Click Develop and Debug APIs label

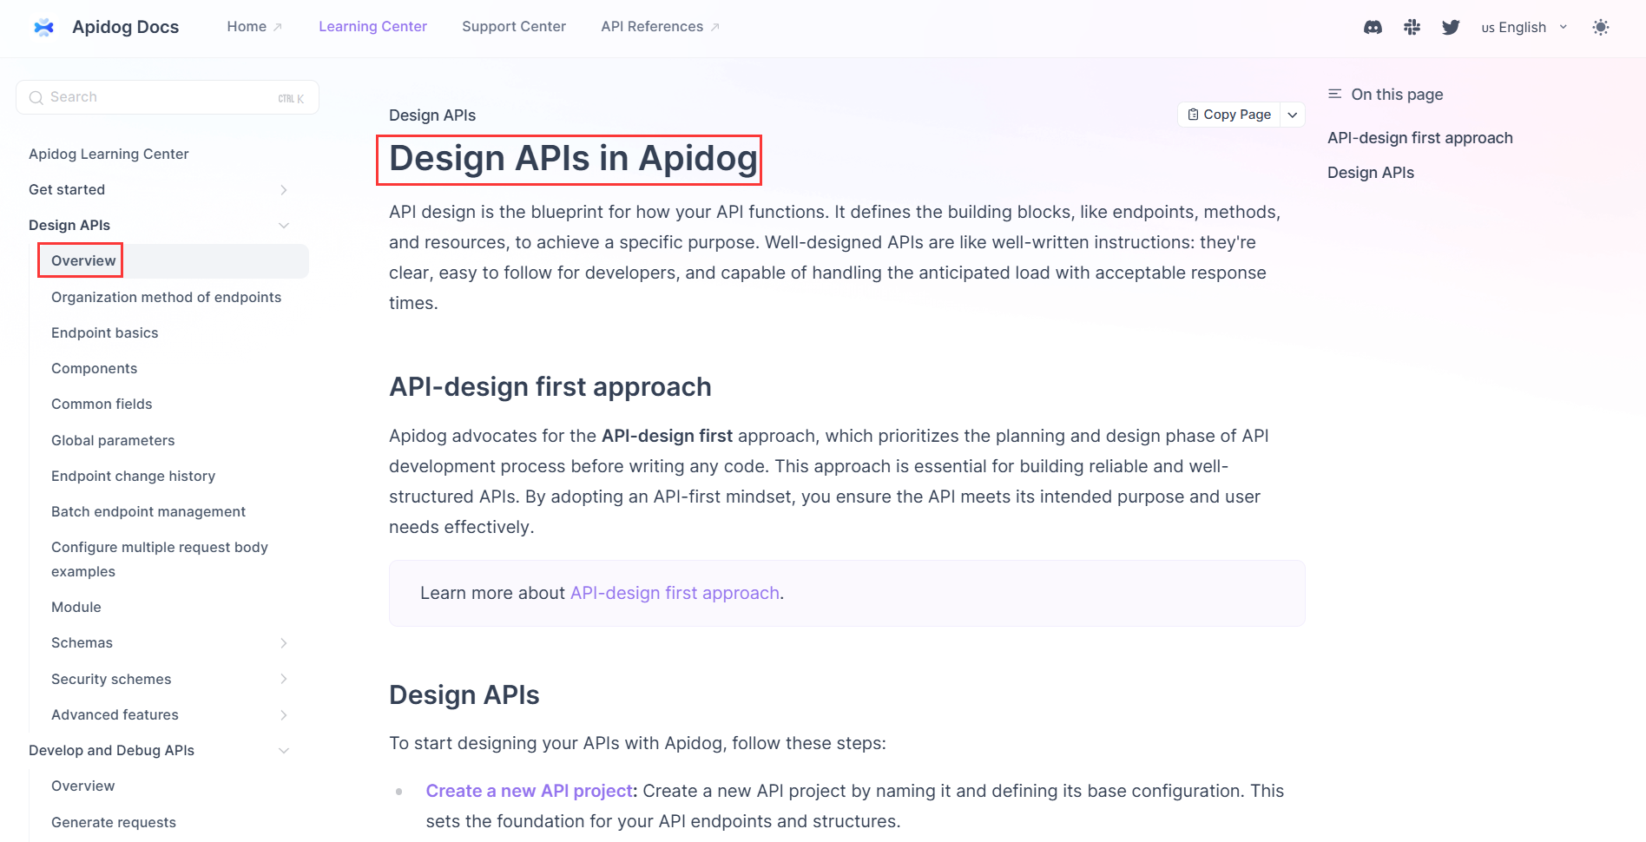111,750
